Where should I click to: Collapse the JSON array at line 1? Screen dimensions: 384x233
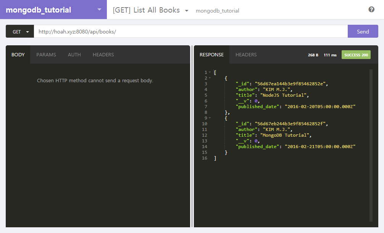(x=210, y=72)
